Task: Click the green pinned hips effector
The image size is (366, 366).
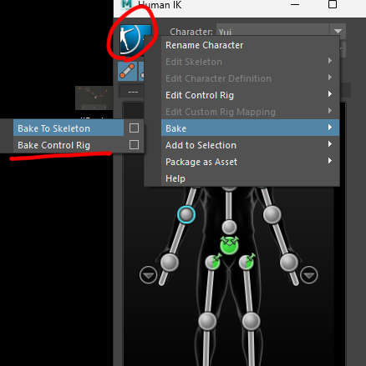Action: pos(229,245)
